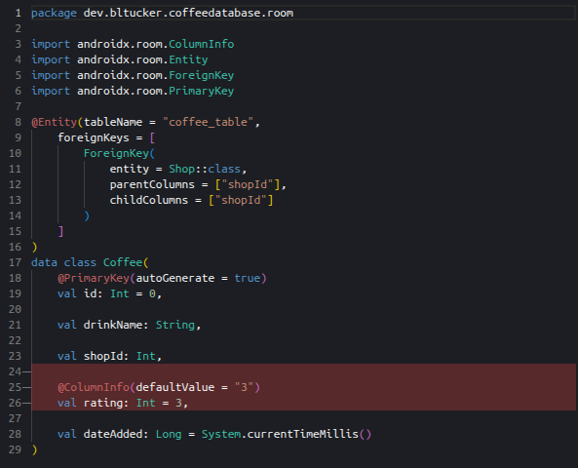Select line number 25 in the gutter
This screenshot has height=468, width=578.
(x=15, y=387)
